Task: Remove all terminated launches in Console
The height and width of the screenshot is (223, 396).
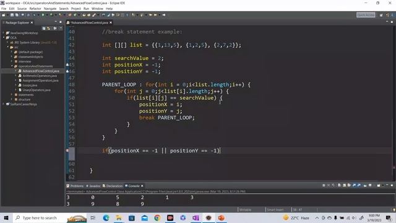Action: (333, 185)
